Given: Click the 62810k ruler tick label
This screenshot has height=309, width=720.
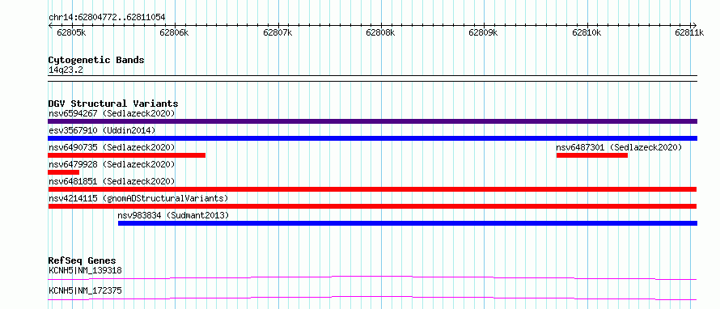Looking at the screenshot, I should point(587,32).
